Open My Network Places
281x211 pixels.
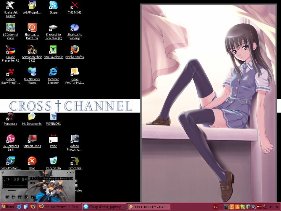coord(32,76)
